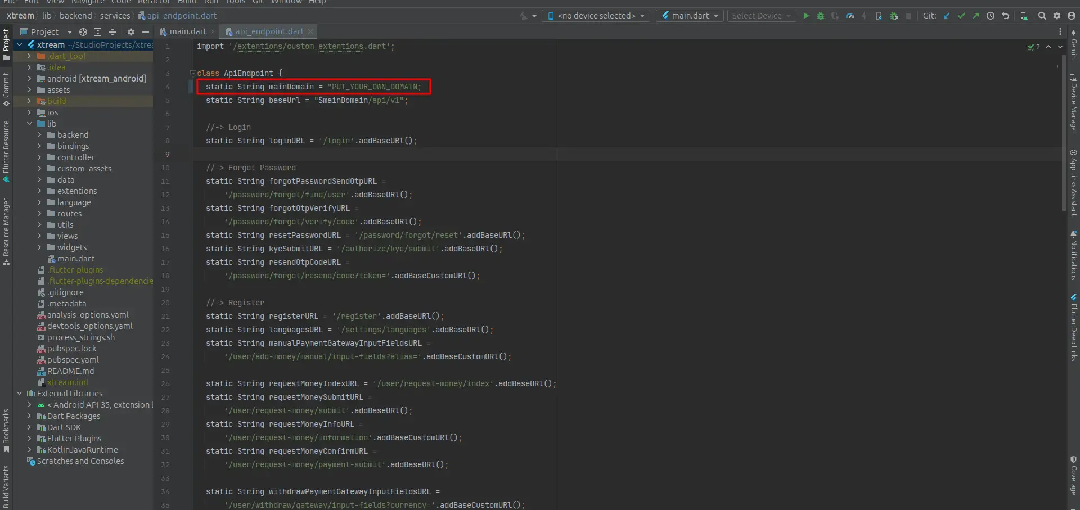Place cursor on the mainDomain string line
The width and height of the screenshot is (1080, 510).
point(313,87)
